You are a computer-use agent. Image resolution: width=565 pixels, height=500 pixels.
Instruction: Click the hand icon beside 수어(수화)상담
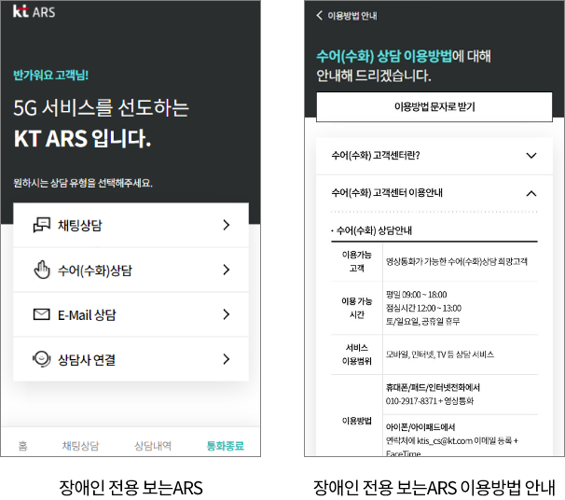[x=42, y=270]
